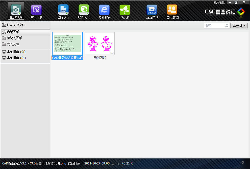
Task: Click the magnifier search icon
Action: [227, 26]
